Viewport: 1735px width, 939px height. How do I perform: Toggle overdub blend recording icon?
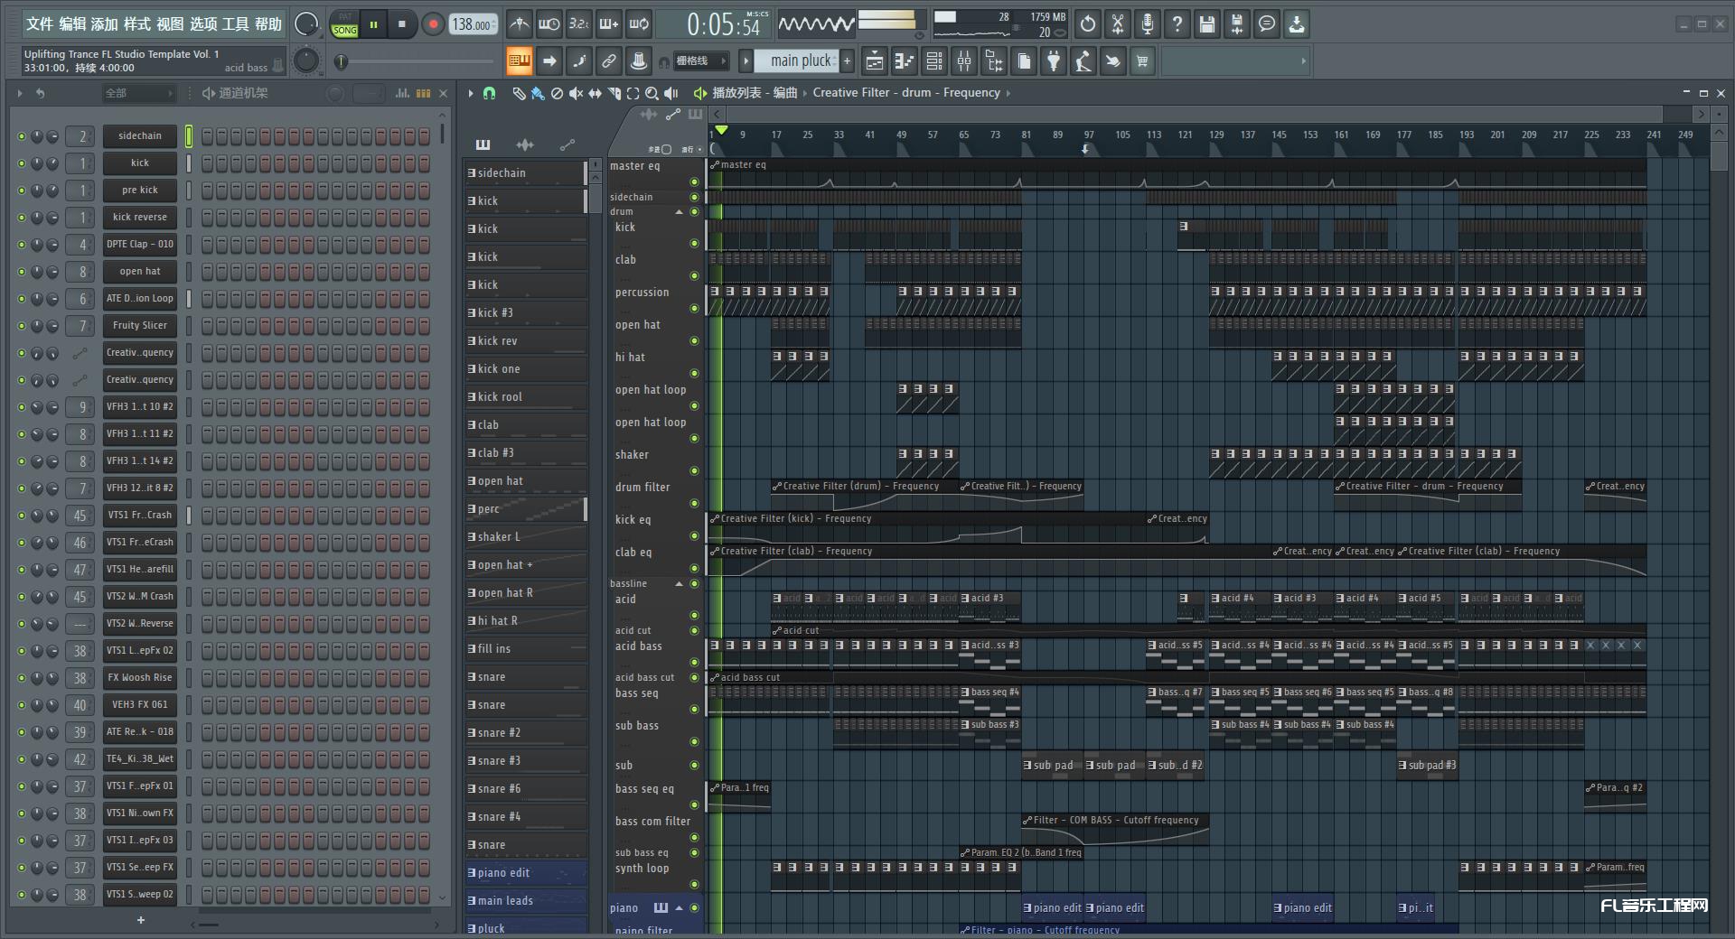(609, 24)
